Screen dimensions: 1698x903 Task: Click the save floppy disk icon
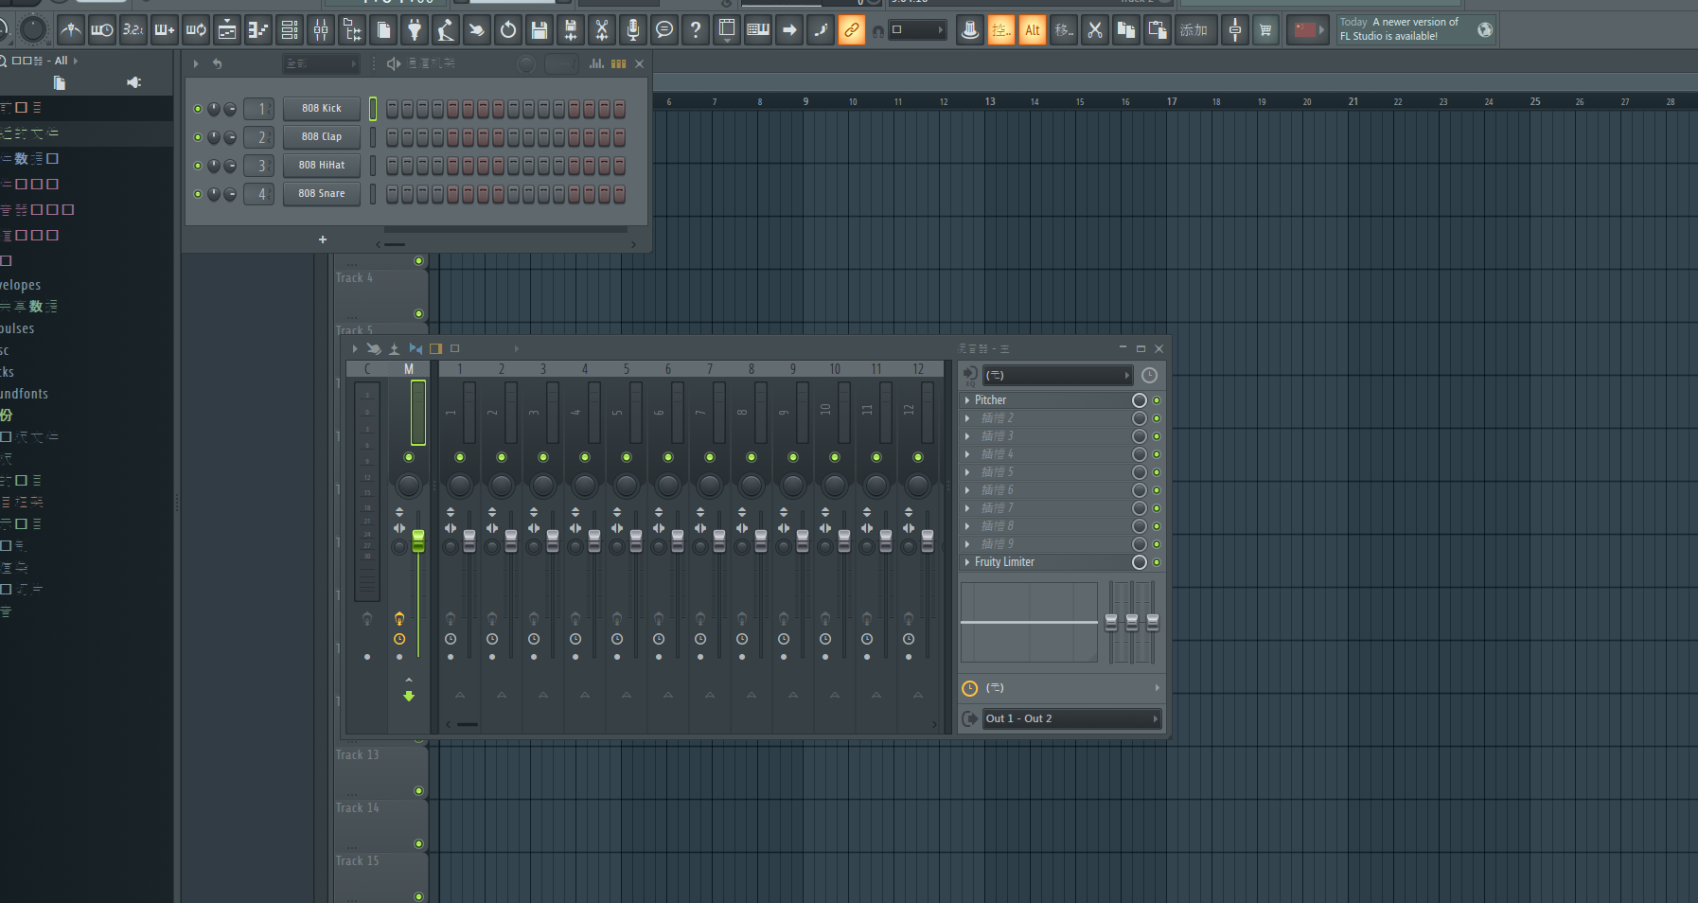pyautogui.click(x=539, y=30)
